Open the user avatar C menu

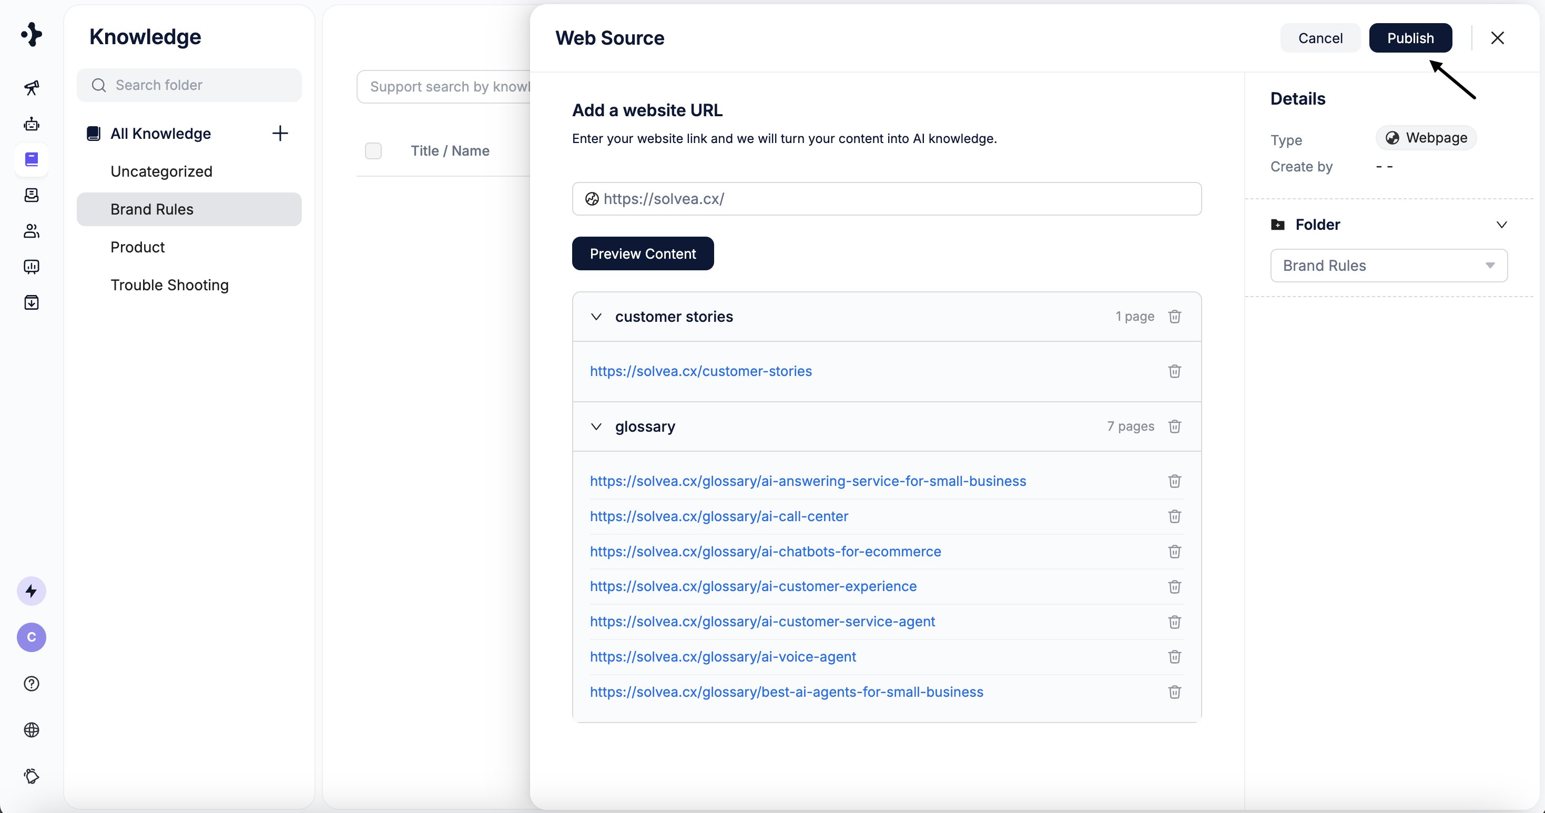(x=31, y=637)
